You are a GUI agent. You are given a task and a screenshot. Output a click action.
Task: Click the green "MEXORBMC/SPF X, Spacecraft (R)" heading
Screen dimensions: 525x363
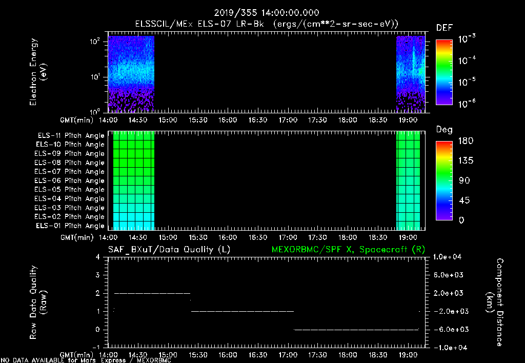348,250
